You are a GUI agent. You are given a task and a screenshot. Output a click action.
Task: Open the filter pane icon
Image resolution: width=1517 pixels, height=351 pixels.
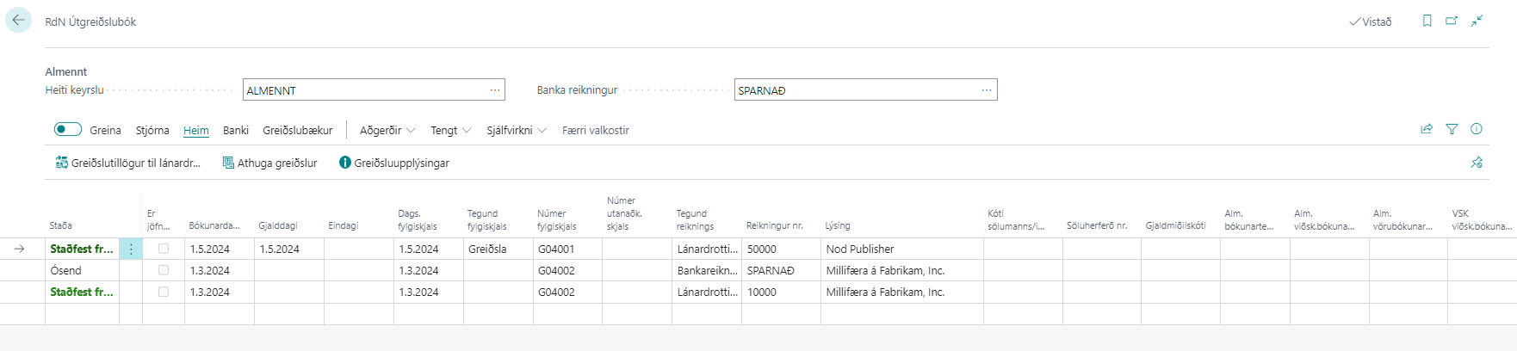[1452, 129]
